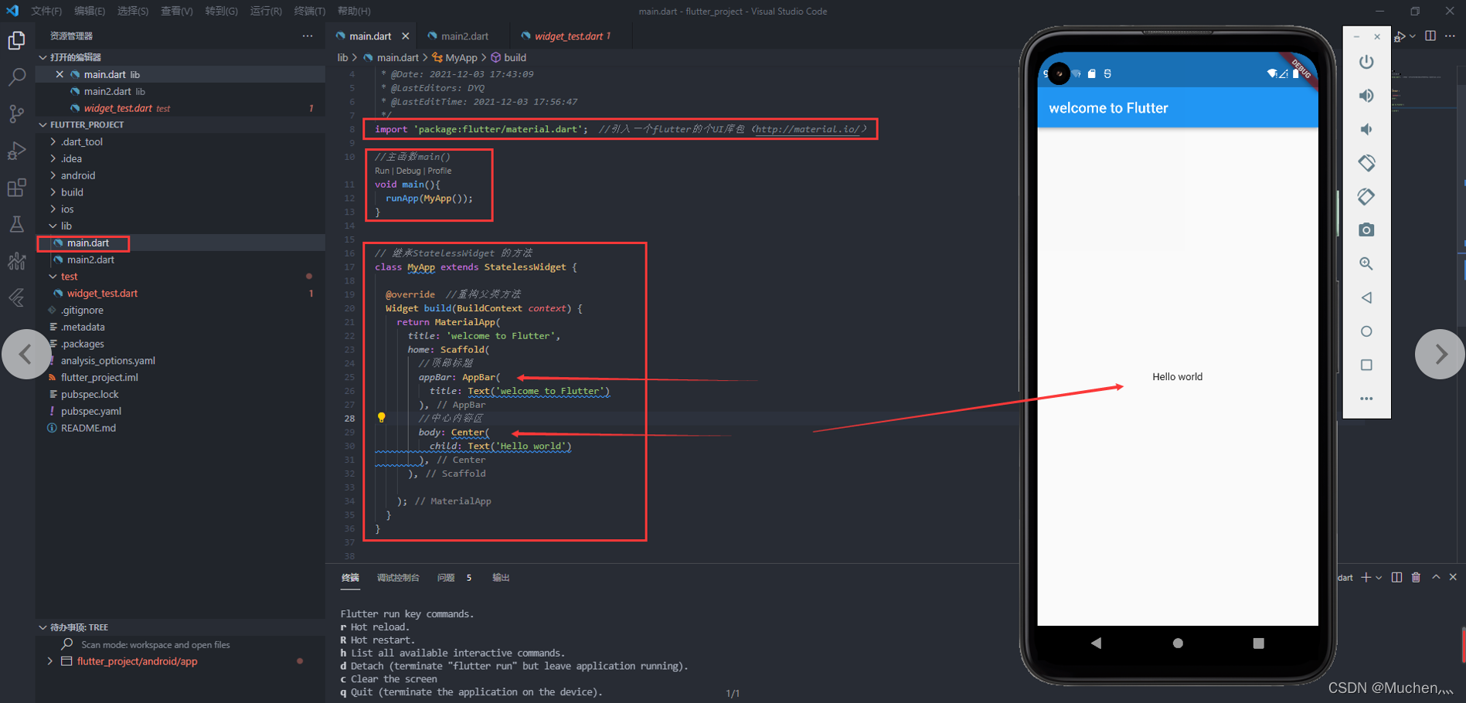The width and height of the screenshot is (1466, 703).
Task: Open the 编辑(E) menu
Action: click(x=90, y=11)
